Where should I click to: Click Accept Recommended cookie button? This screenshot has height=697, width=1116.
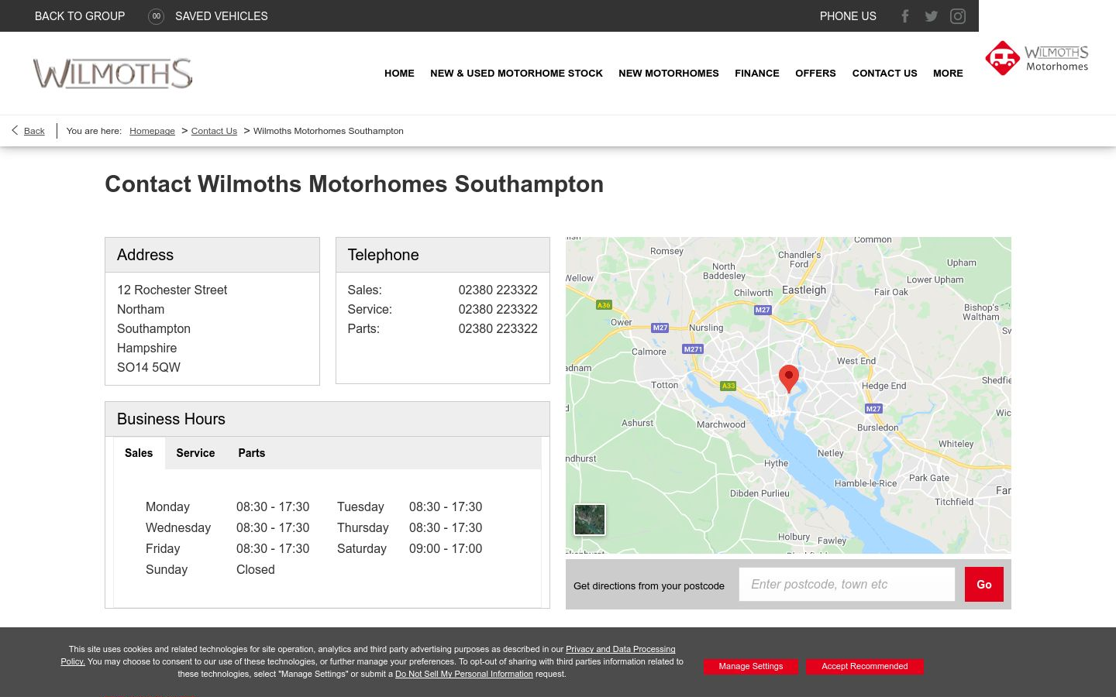coord(865,666)
